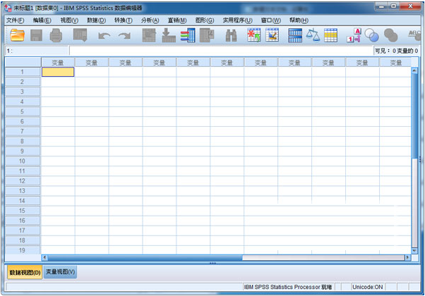Open Find with the binoculars icon
Screen dimensions: 425x296
231,35
